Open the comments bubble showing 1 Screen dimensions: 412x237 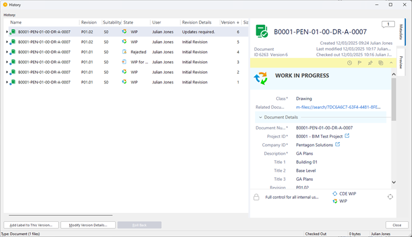pyautogui.click(x=388, y=24)
